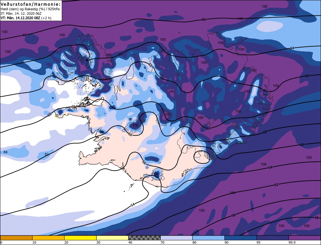
Task: Click the dark orange 0–10 legend swatch
Action: click(x=16, y=238)
